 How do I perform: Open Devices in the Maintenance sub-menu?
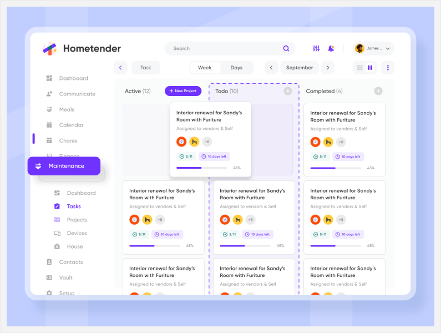(70, 233)
